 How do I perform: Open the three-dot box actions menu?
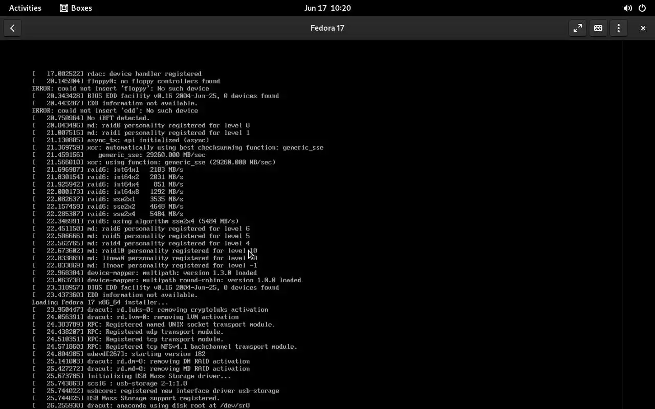(618, 28)
